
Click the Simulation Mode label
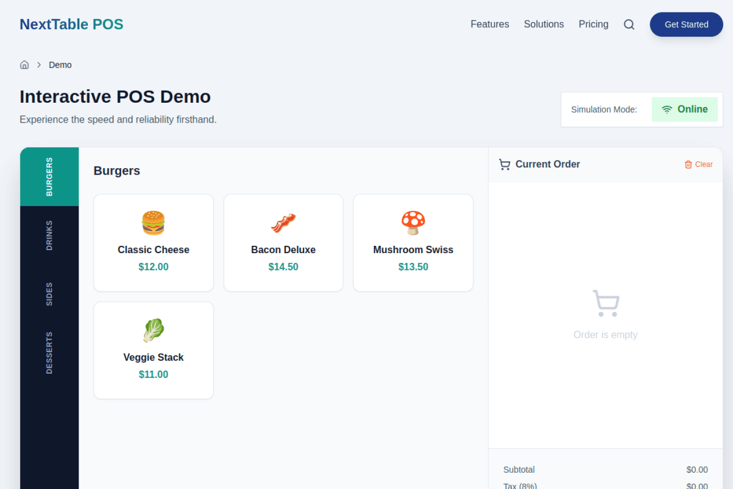604,110
